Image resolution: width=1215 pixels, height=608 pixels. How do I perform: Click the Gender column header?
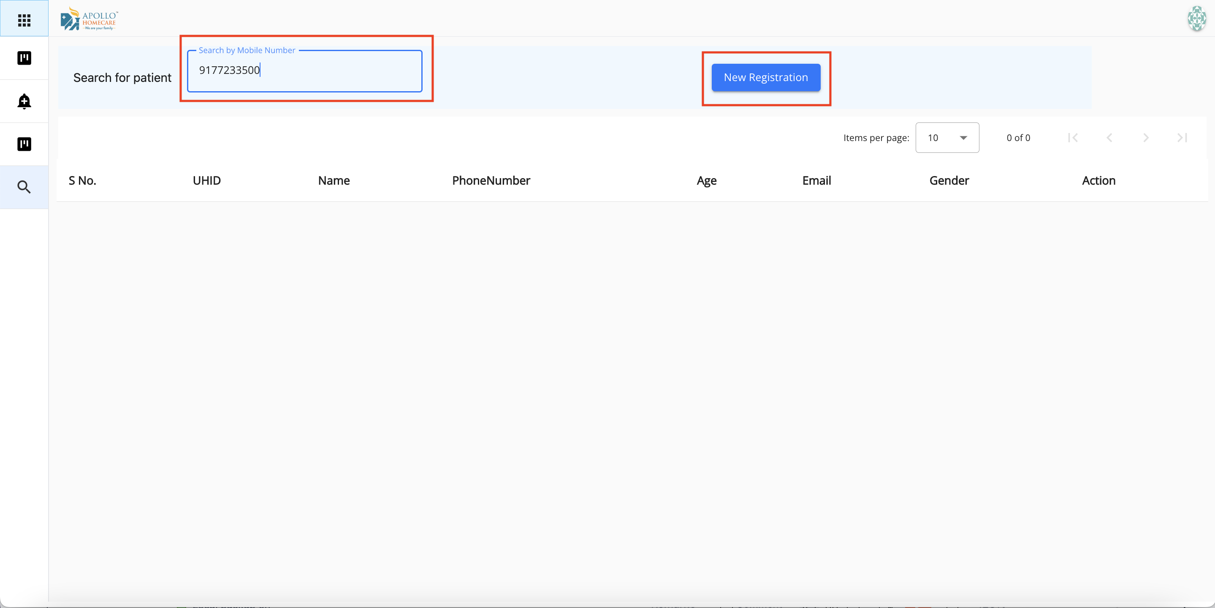[x=949, y=181]
